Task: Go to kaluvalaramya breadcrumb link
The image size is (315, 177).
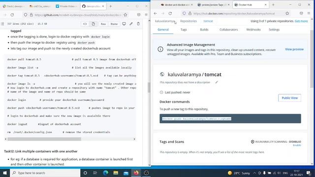Action: (165, 21)
